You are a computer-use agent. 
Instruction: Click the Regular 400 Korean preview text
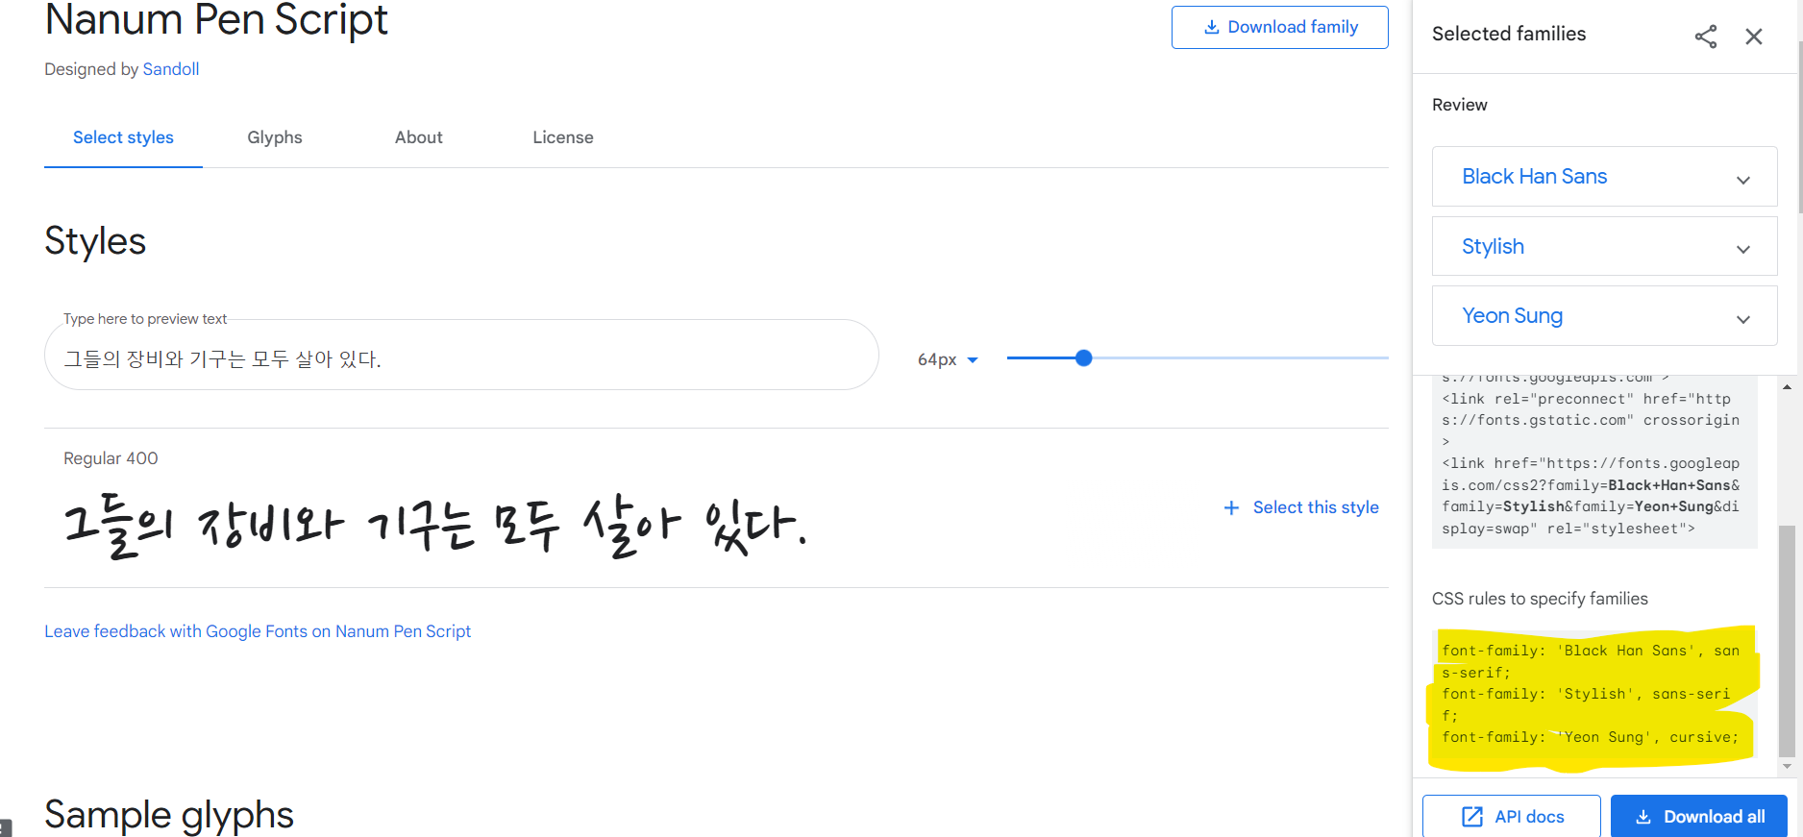point(434,526)
